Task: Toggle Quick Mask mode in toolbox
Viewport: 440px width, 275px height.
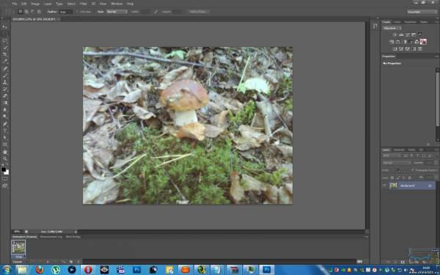Action: (x=5, y=178)
